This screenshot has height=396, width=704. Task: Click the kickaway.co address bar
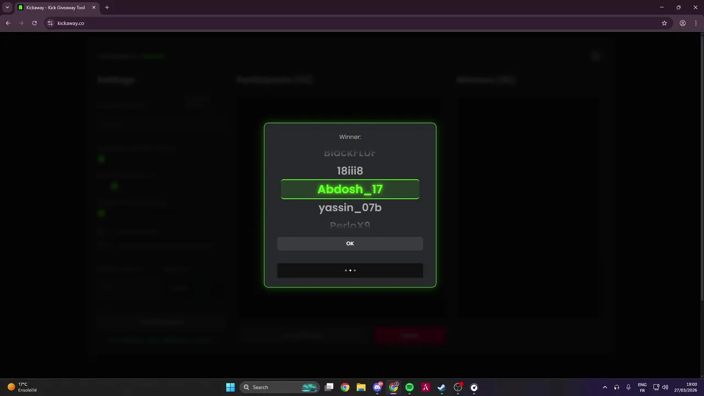point(352,23)
